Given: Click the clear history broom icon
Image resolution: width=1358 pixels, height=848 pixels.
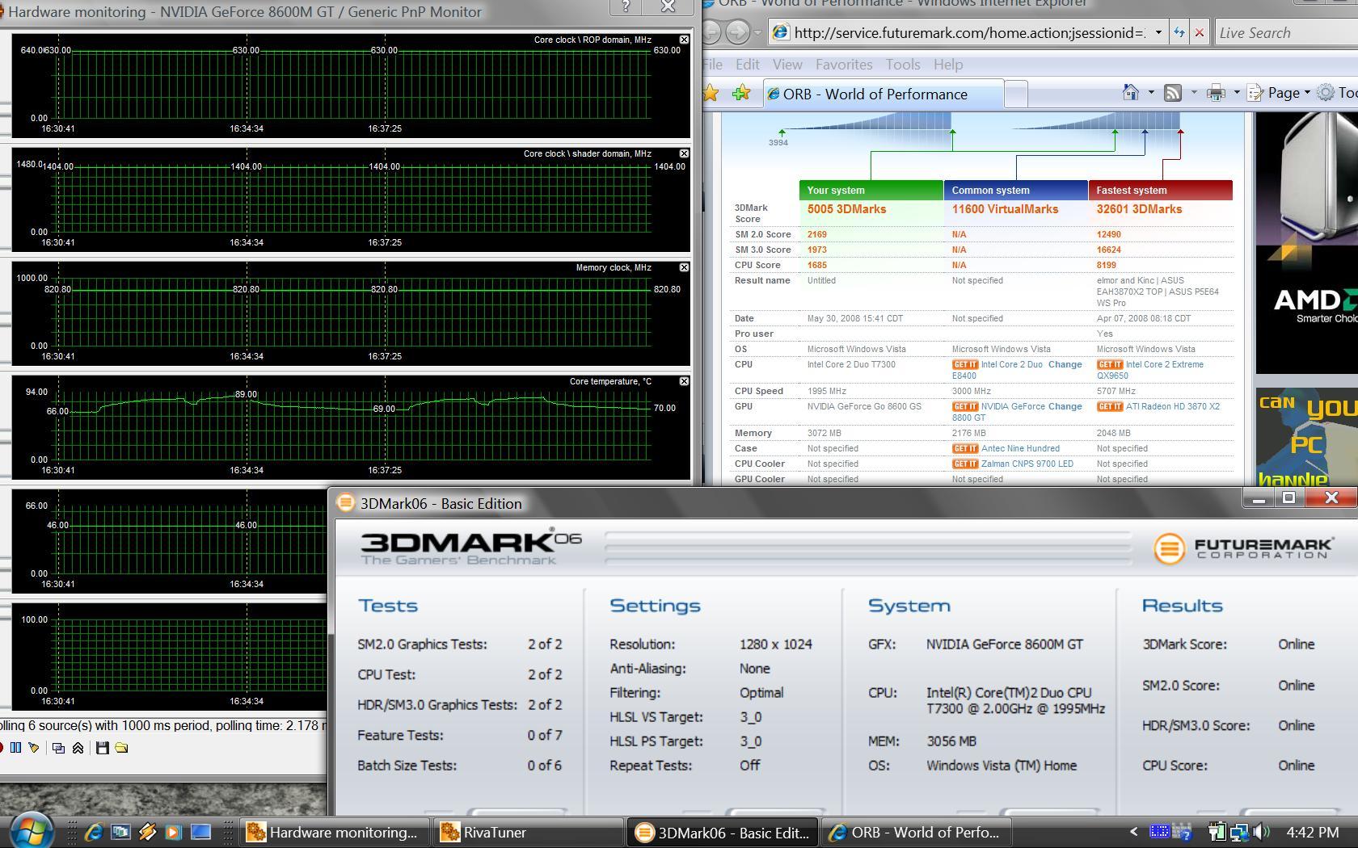Looking at the screenshot, I should click(34, 748).
